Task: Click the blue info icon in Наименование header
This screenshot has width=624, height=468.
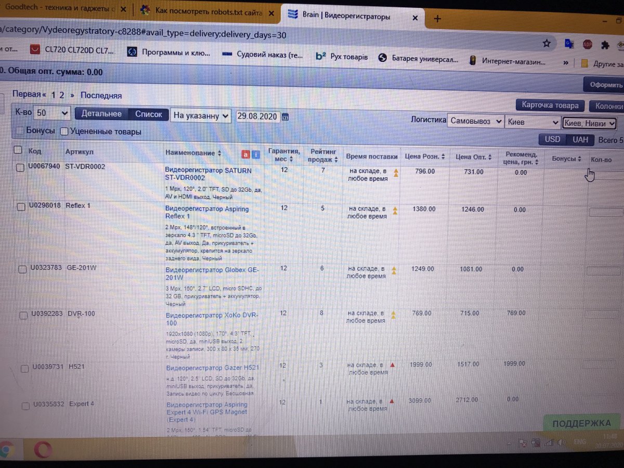Action: coord(255,154)
